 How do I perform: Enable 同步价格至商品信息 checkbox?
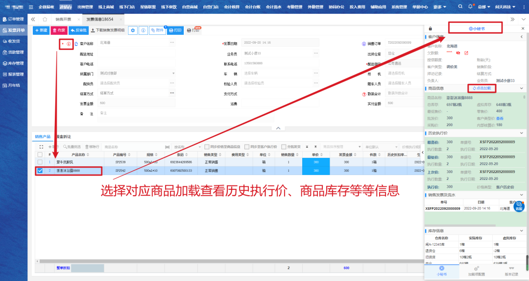coord(207,147)
